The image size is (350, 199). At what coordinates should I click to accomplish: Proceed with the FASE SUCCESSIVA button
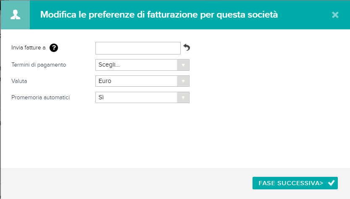click(295, 183)
